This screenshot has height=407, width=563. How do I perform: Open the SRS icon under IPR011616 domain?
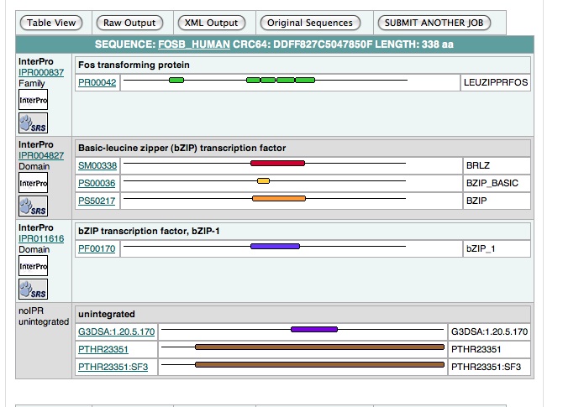tap(33, 289)
